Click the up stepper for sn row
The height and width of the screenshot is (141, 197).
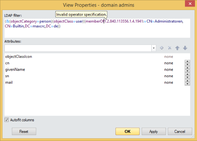187,74
